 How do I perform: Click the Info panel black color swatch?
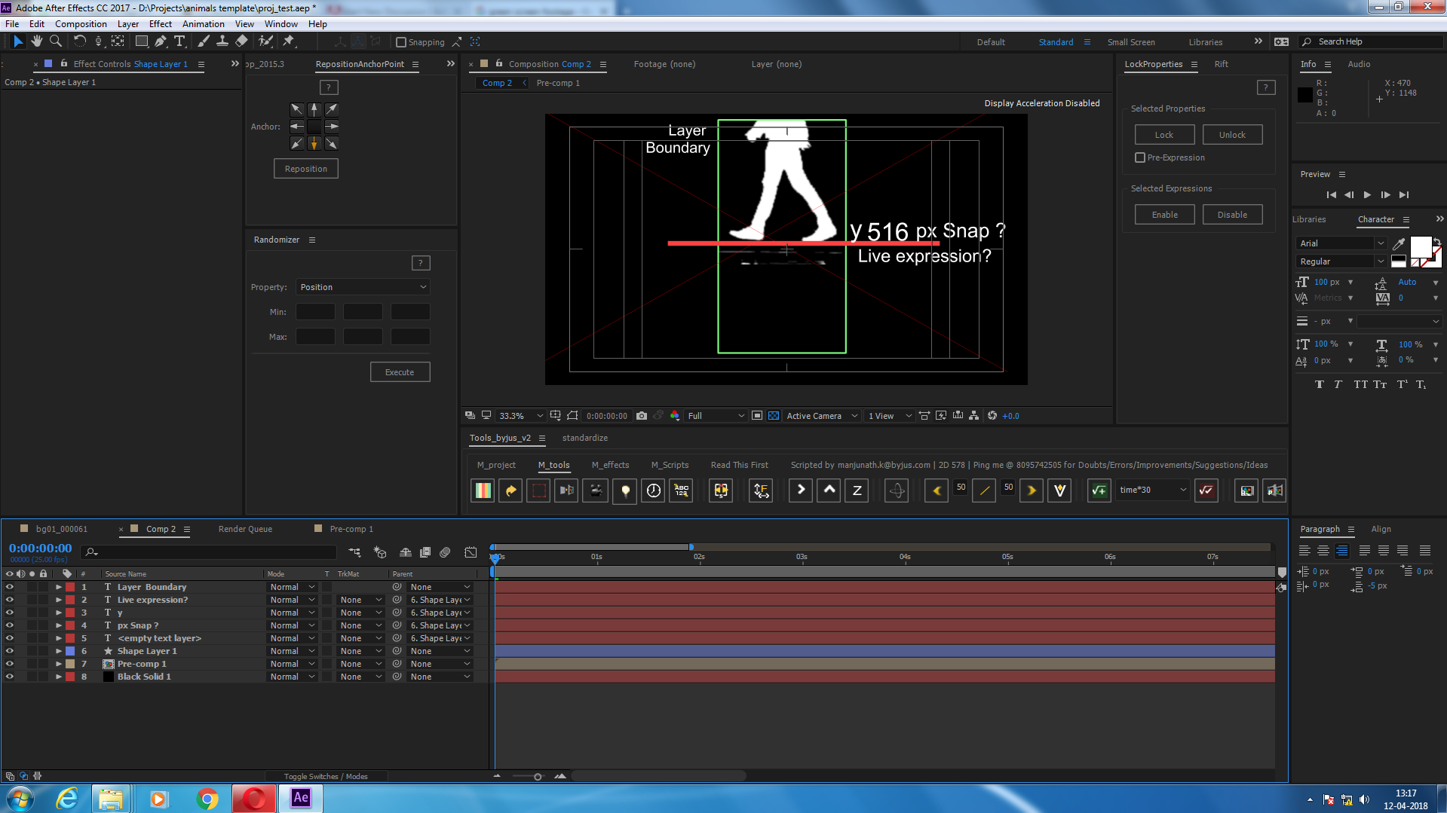pos(1305,95)
